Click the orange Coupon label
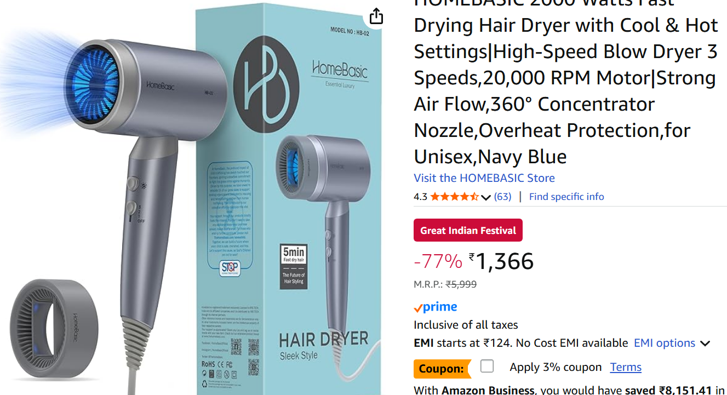727x395 pixels. tap(442, 369)
